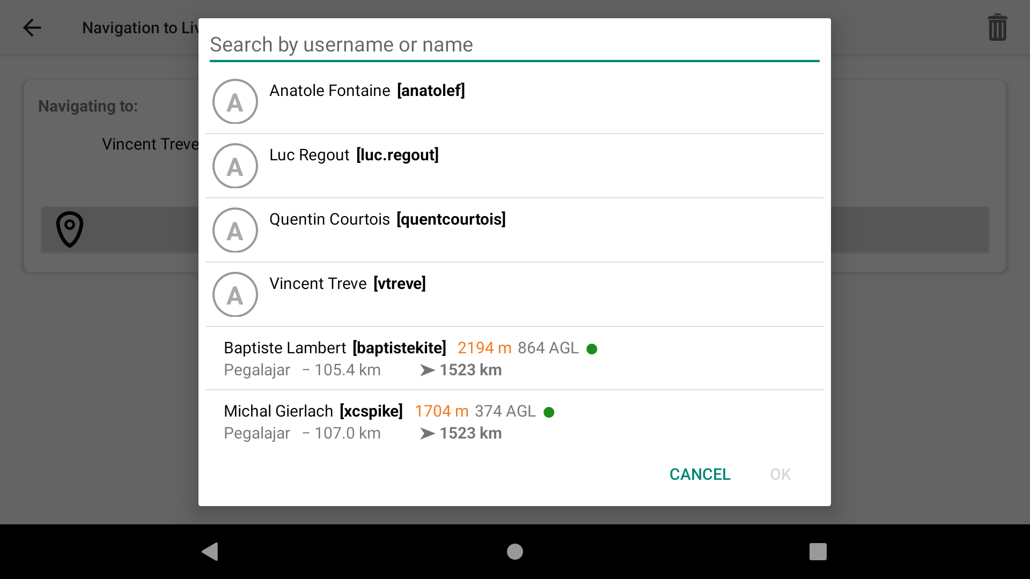The image size is (1030, 579).
Task: Click Quentin Courtois's avatar icon
Action: pos(235,230)
